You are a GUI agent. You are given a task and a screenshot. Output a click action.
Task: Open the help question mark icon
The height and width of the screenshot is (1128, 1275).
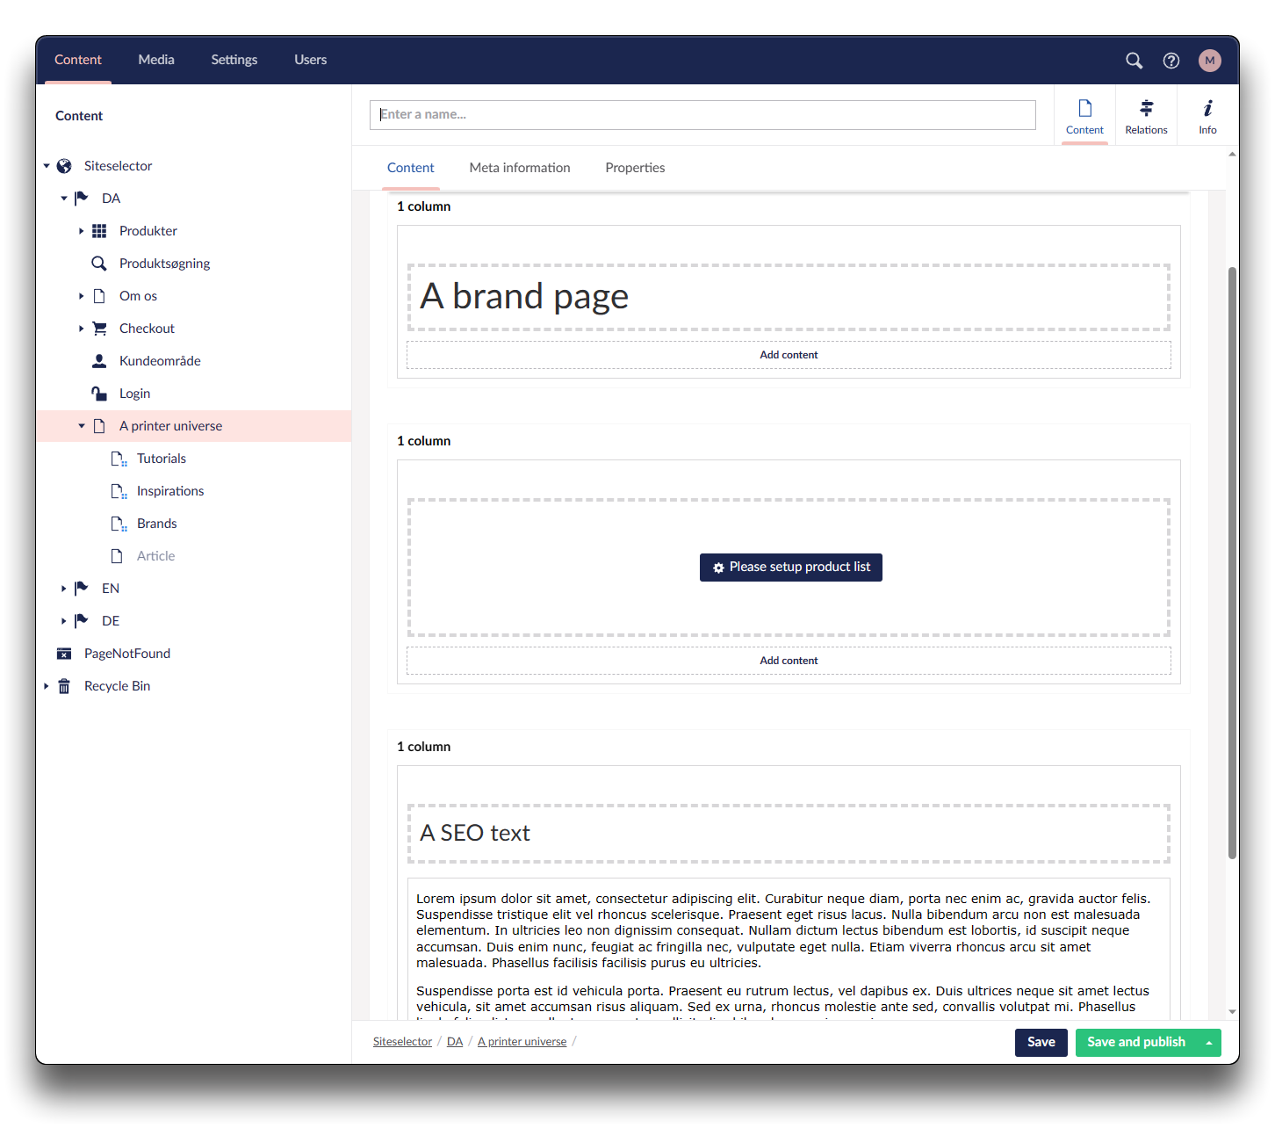1171,61
